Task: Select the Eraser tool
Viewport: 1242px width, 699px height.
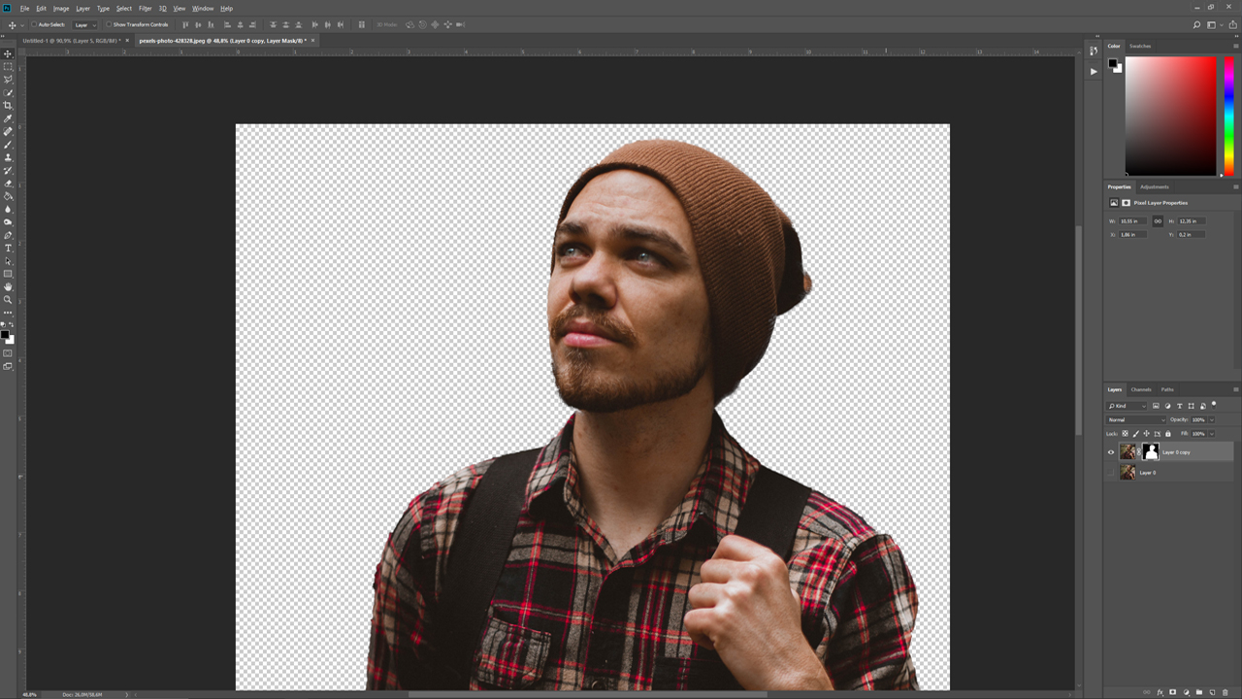Action: point(9,183)
